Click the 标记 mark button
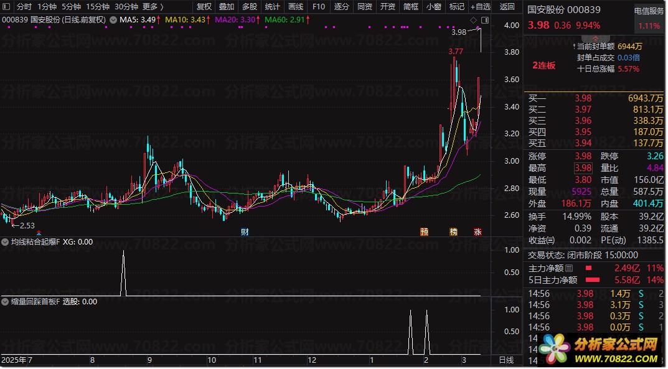 click(x=457, y=7)
